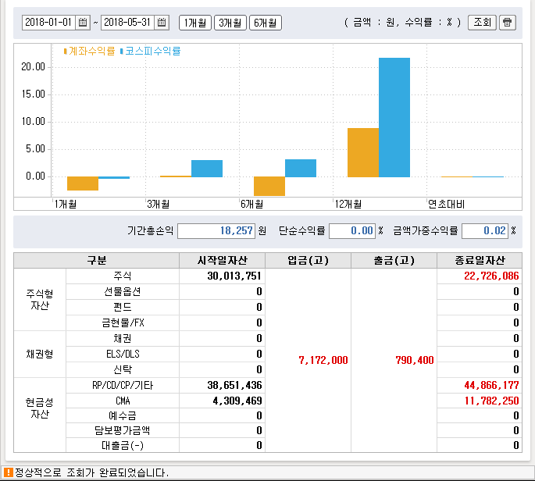Click the print icon next to 조회

pyautogui.click(x=508, y=23)
